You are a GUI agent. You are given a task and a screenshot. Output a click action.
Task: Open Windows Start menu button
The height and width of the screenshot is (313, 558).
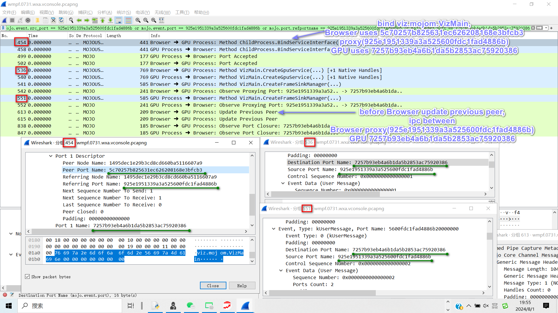coord(9,306)
